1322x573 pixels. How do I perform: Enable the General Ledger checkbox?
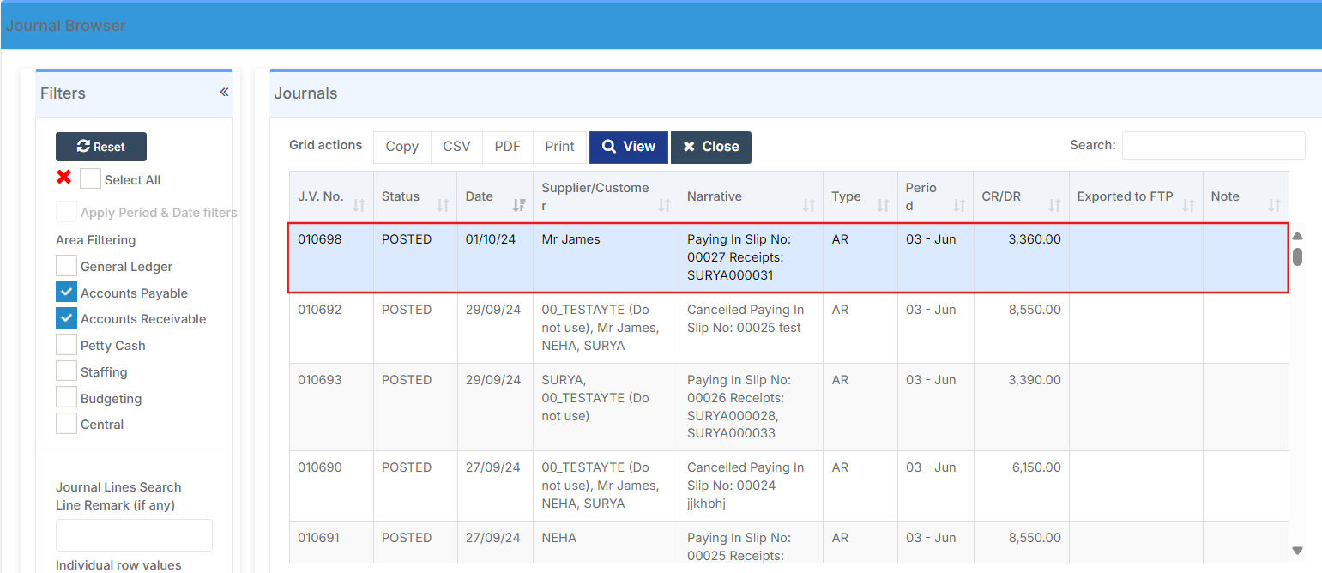(67, 266)
